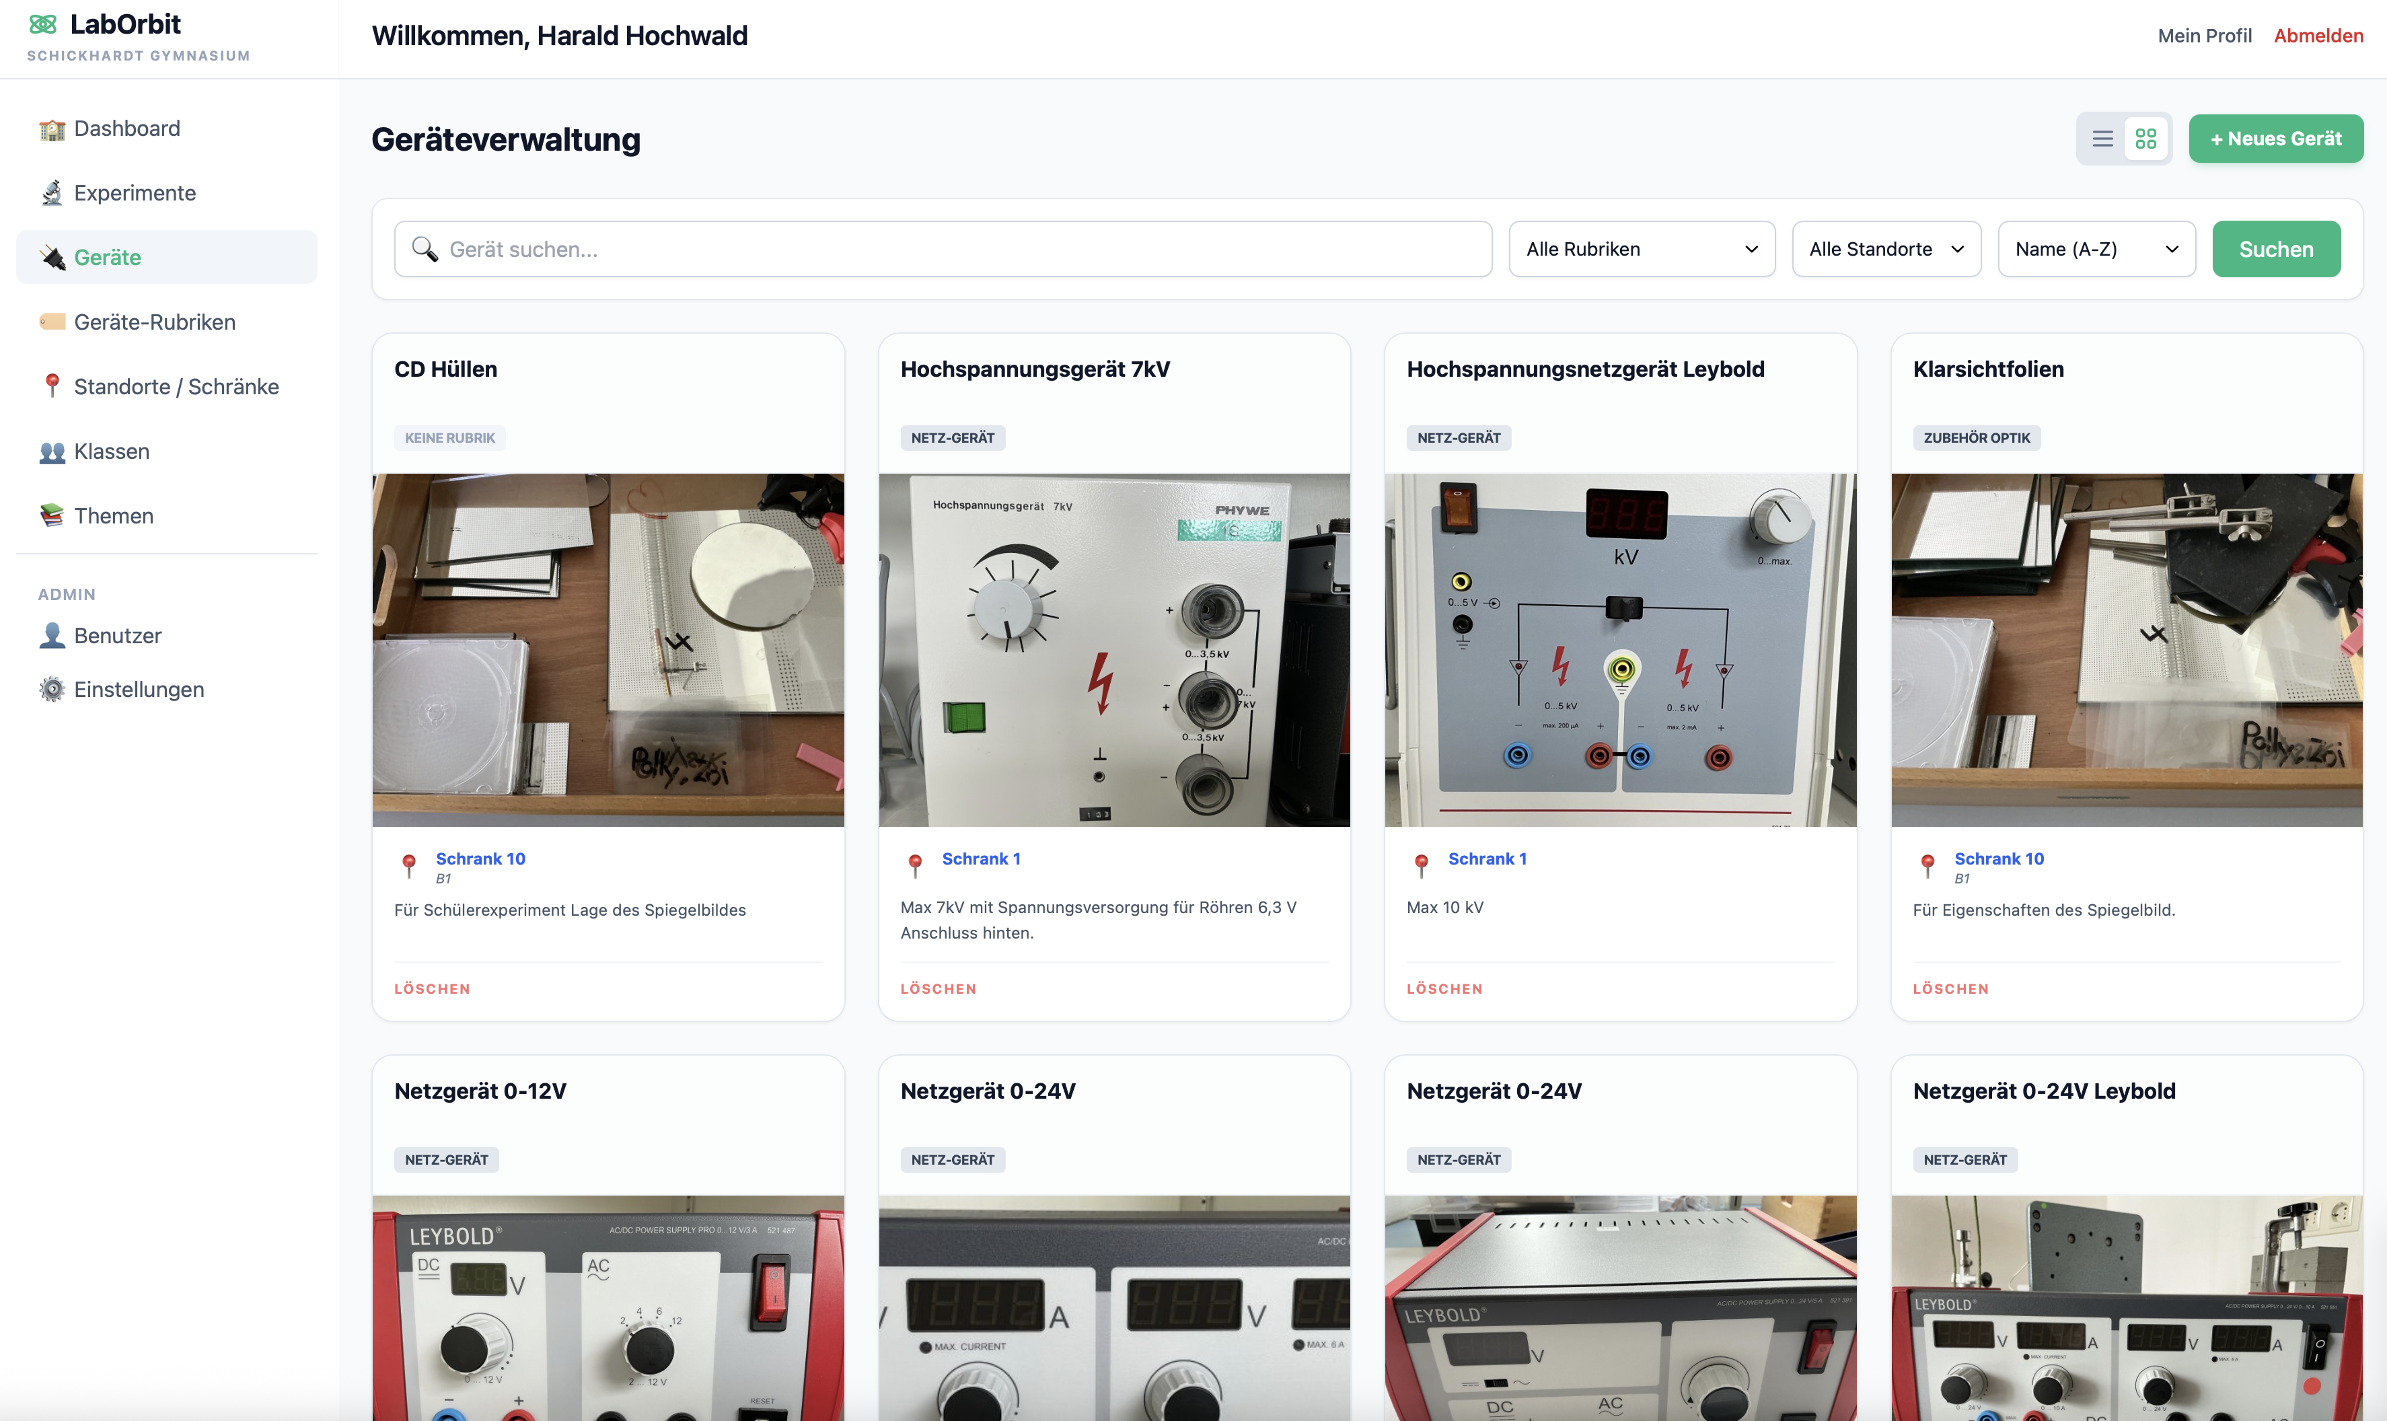Expand the Alle Standorte filter
The width and height of the screenshot is (2387, 1421).
[x=1884, y=248]
